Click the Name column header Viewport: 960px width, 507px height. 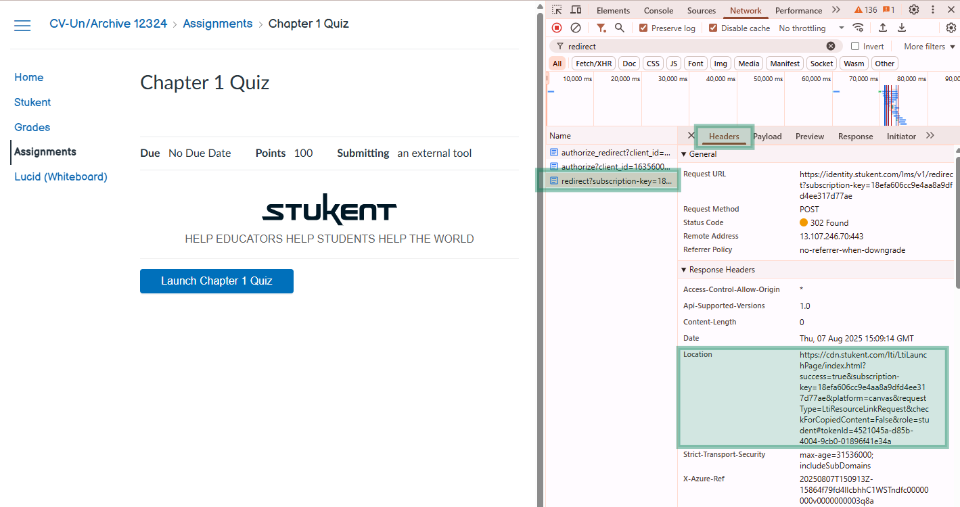pos(611,136)
